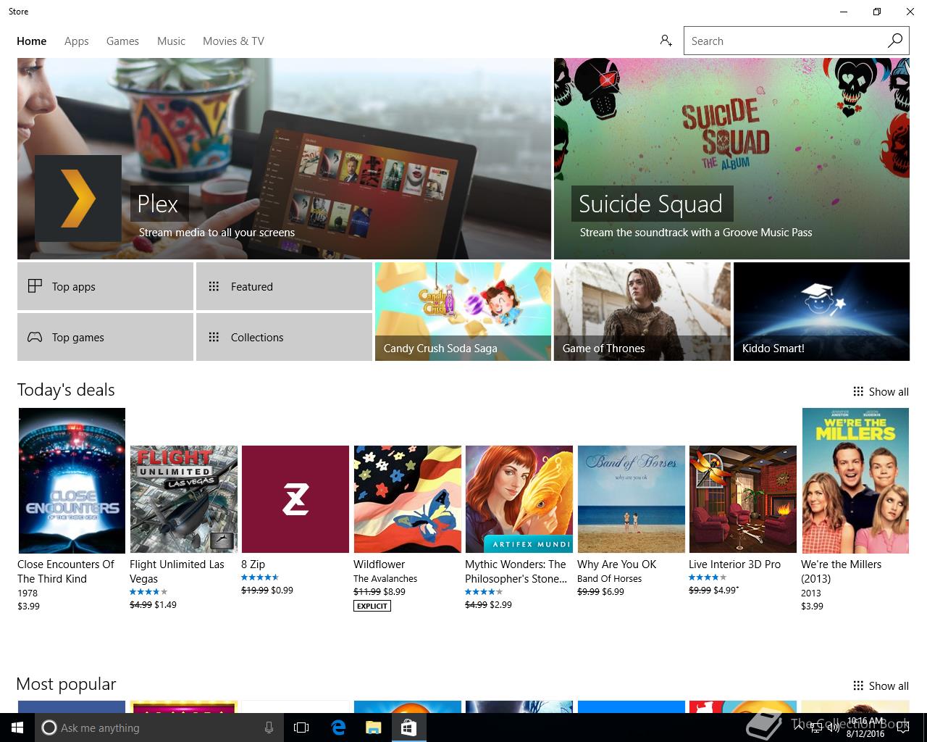Switch to the Apps tab

77,41
